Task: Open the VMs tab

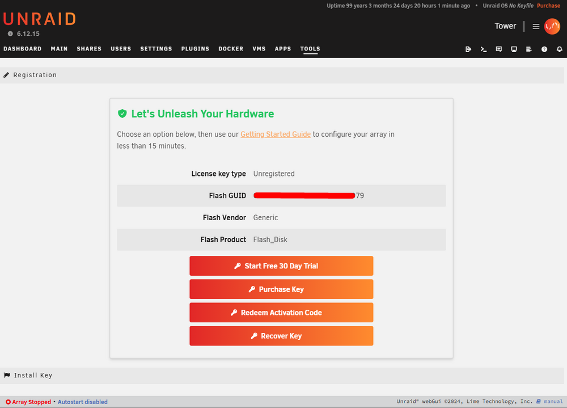Action: click(x=259, y=49)
